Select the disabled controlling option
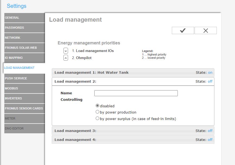Image resolution: width=235 pixels, height=165 pixels. (x=97, y=106)
